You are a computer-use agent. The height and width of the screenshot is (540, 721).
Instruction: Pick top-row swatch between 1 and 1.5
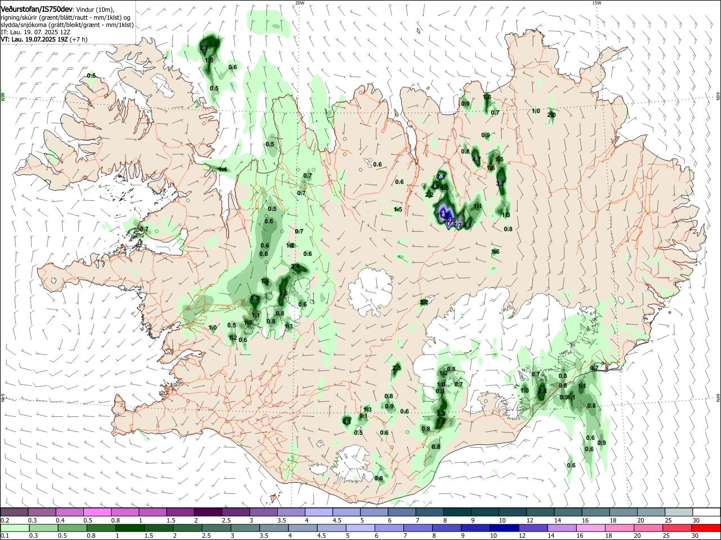(153, 512)
